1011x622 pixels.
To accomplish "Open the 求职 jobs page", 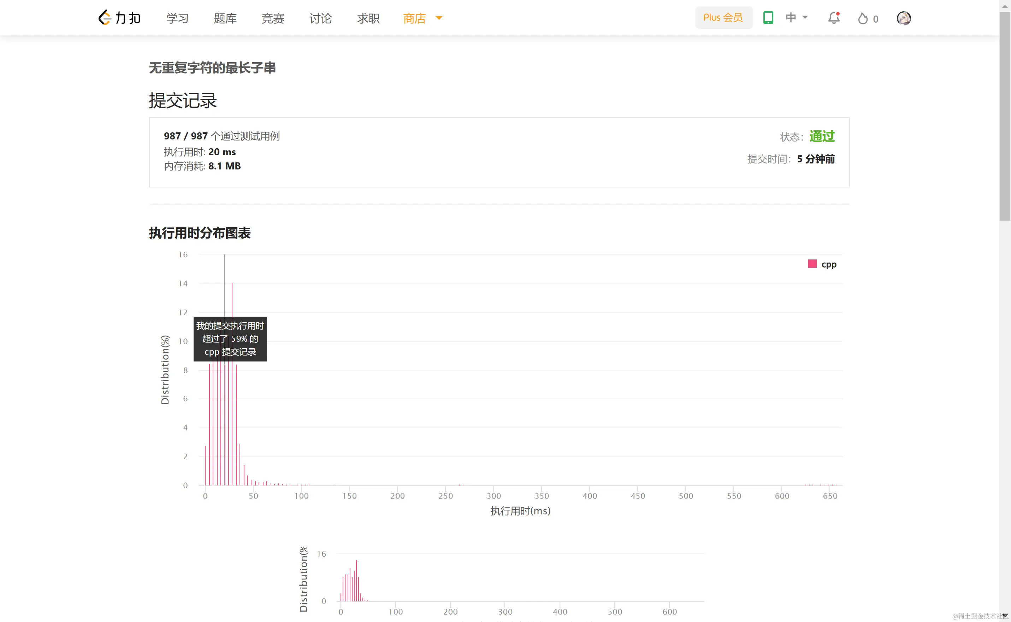I will click(368, 18).
